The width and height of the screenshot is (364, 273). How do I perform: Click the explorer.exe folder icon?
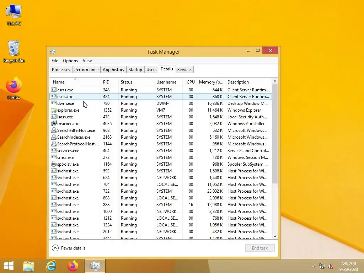pos(54,110)
